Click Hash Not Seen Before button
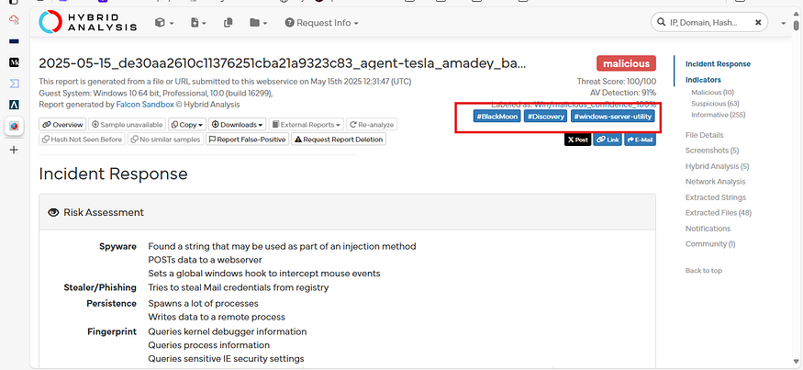The height and width of the screenshot is (370, 803). (x=82, y=140)
